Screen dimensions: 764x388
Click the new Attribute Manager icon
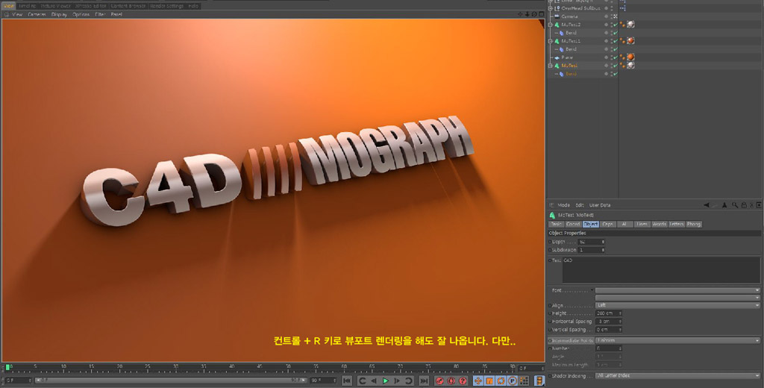pyautogui.click(x=759, y=205)
